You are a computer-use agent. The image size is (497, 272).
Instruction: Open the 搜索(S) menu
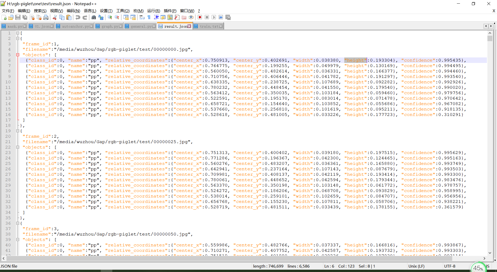(40, 11)
